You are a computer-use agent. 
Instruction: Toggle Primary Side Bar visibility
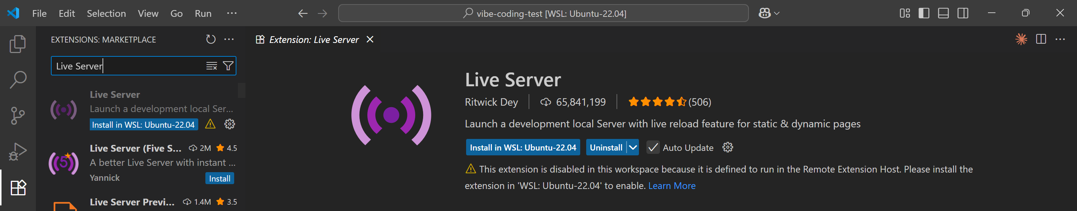pos(924,13)
